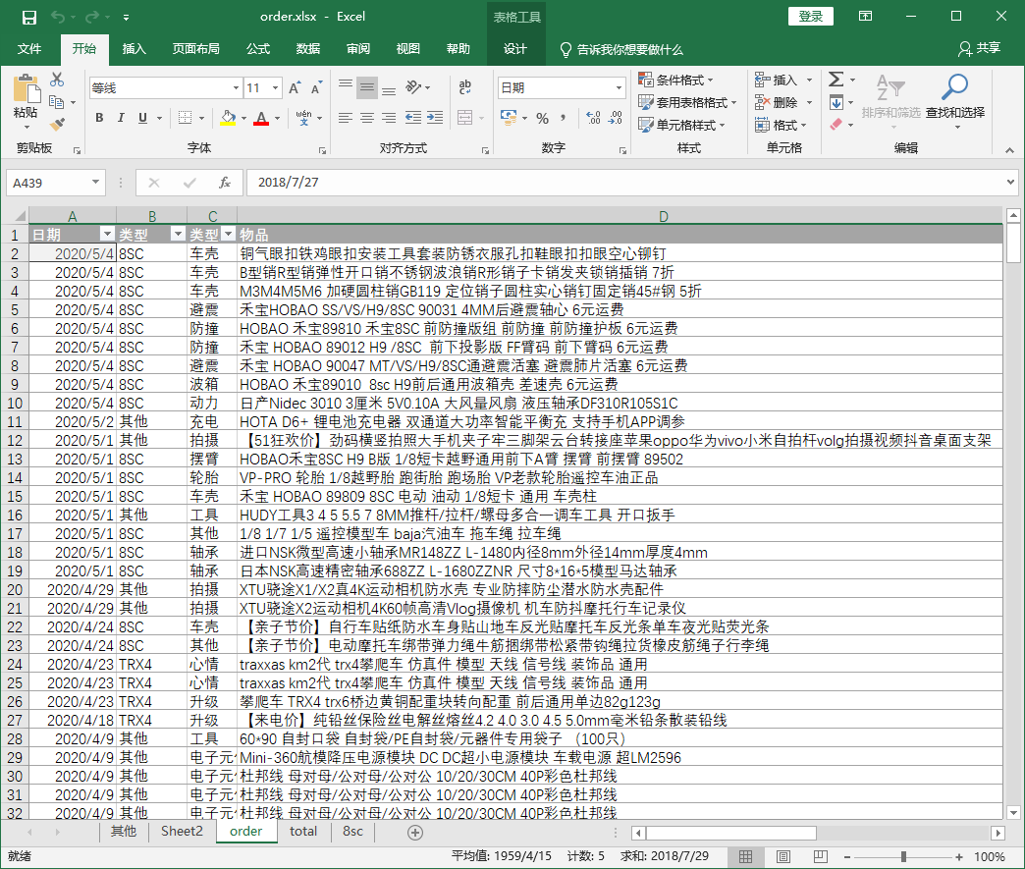Click the select all corner triangle
The width and height of the screenshot is (1025, 869).
[20, 216]
